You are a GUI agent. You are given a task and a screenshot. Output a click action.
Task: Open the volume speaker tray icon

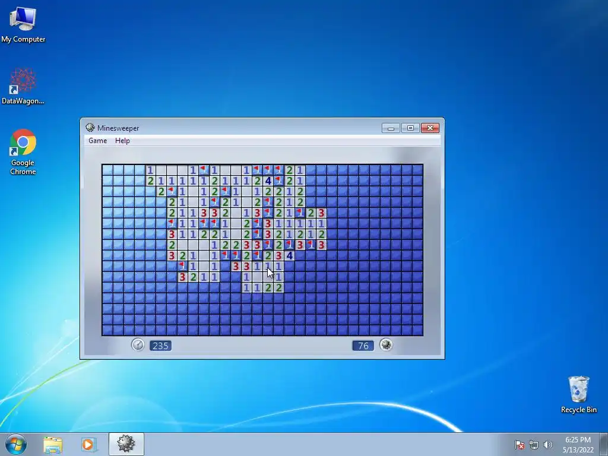[x=547, y=445]
